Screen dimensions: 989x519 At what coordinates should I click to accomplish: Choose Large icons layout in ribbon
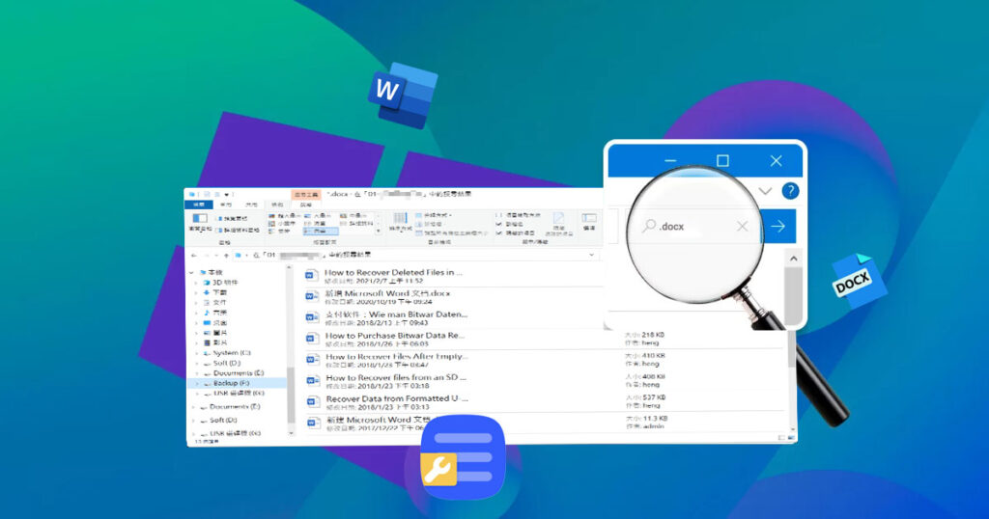click(319, 215)
